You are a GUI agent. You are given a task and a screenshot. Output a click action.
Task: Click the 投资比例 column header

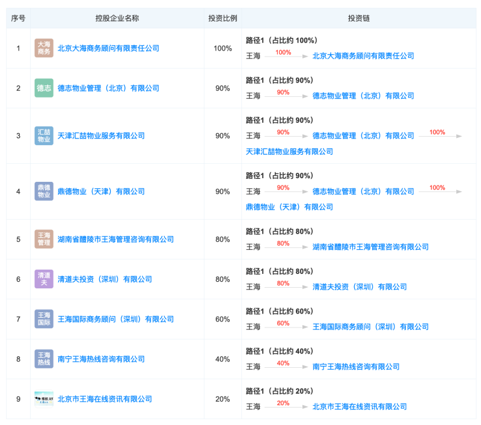coord(222,19)
